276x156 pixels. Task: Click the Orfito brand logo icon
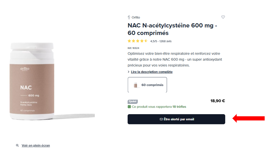[x=129, y=17]
